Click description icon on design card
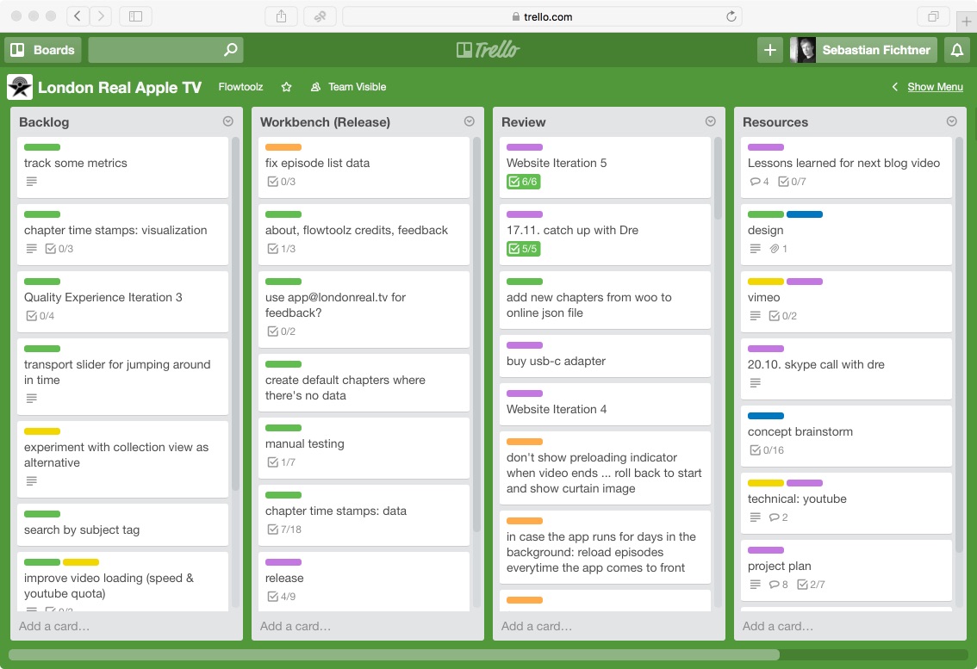The image size is (977, 669). click(756, 249)
